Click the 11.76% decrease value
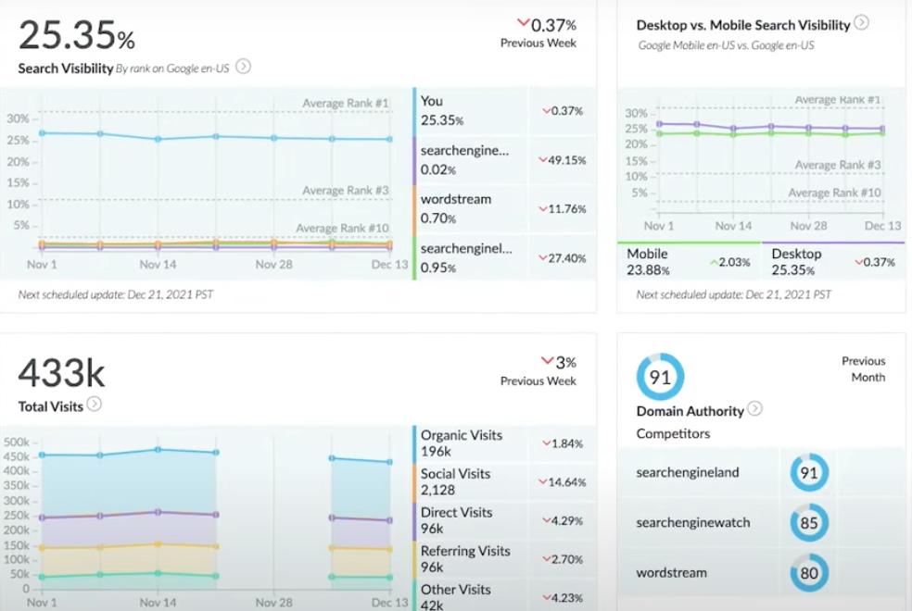912x611 pixels. click(x=562, y=209)
